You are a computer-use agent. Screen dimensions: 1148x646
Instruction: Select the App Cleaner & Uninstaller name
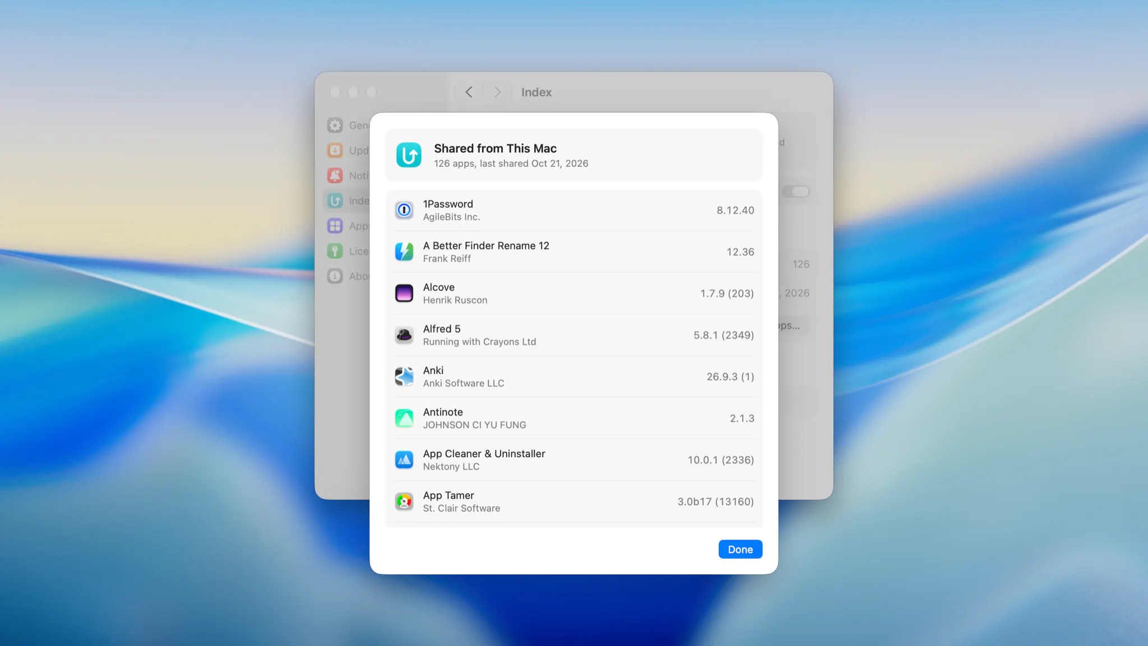[484, 453]
